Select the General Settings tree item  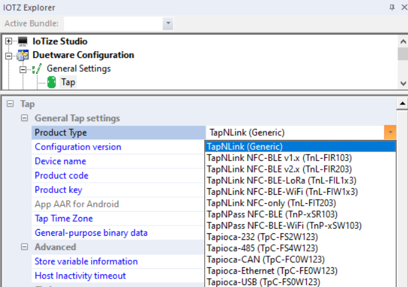78,69
